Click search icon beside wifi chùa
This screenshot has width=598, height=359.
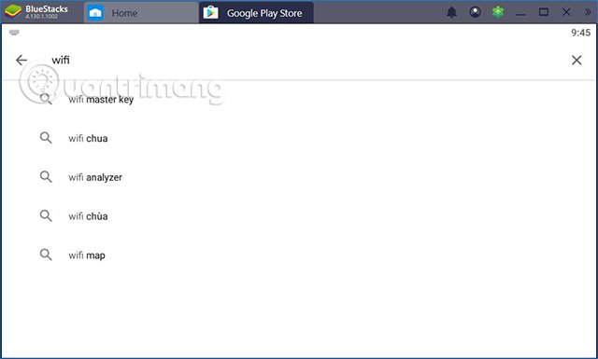[46, 215]
